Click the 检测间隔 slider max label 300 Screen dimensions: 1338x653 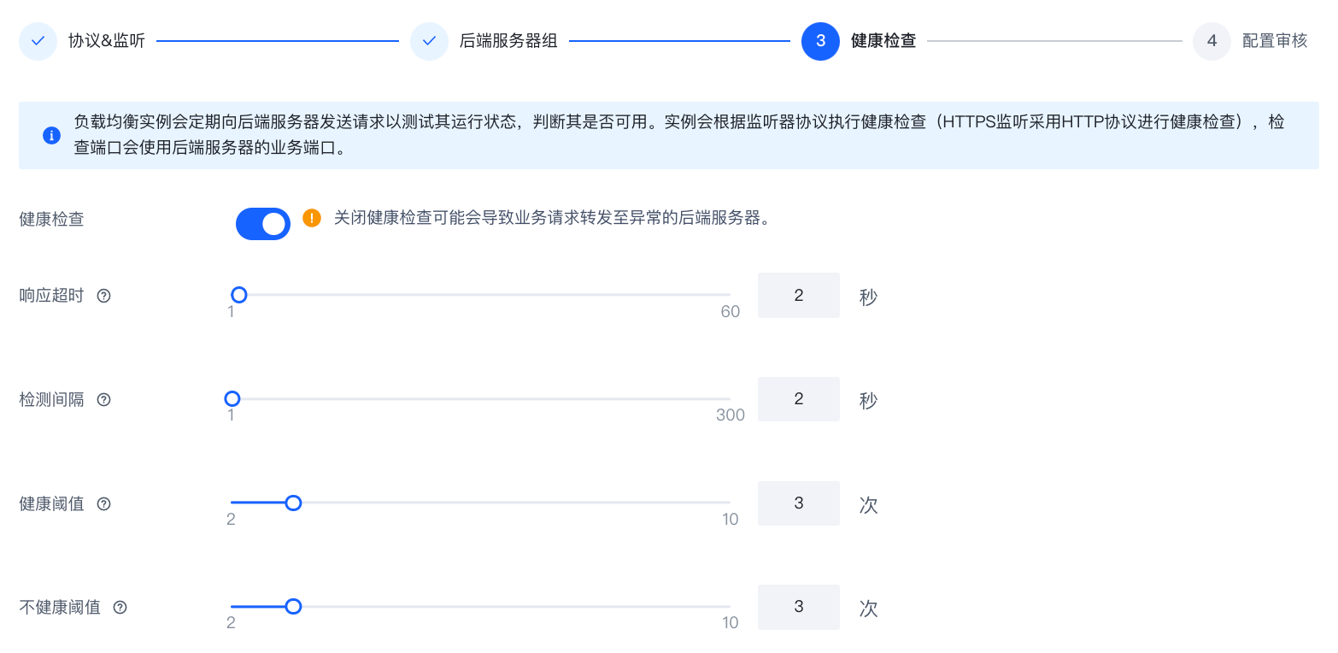(731, 415)
